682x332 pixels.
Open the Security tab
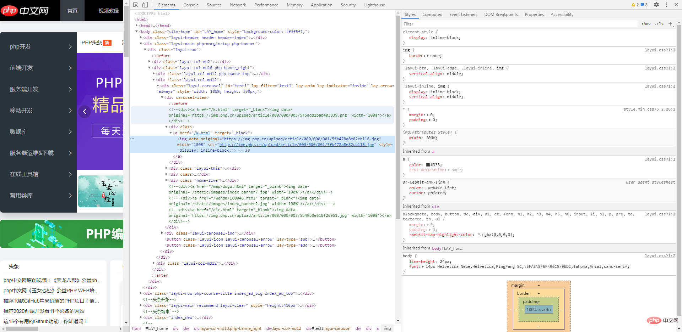click(348, 5)
